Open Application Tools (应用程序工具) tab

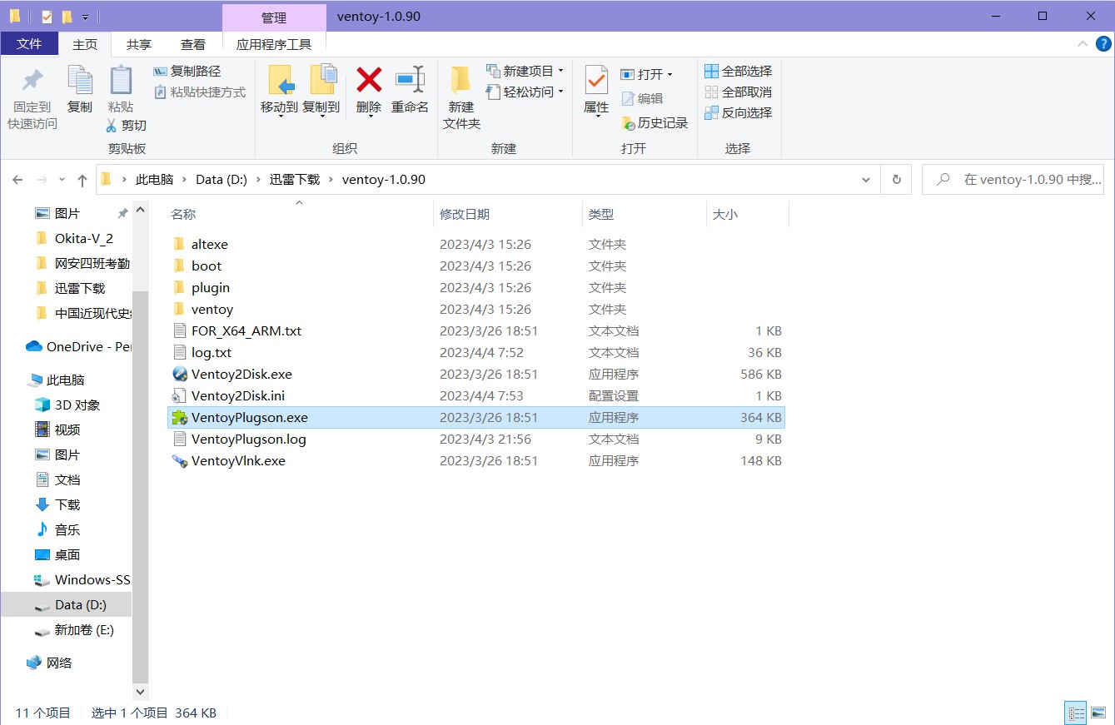coord(274,44)
